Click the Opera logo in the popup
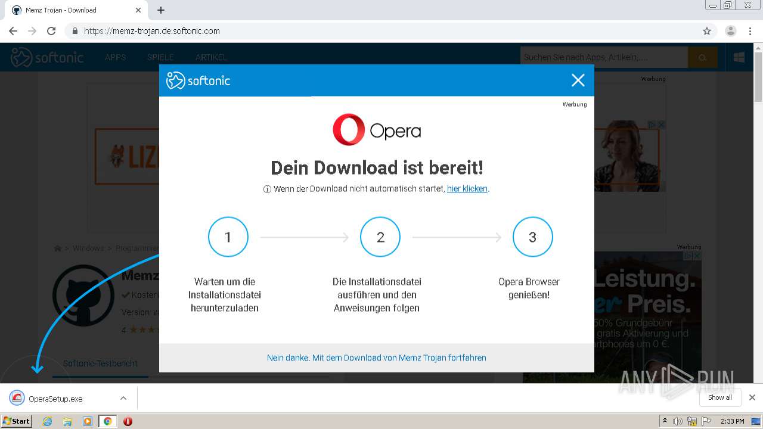Viewport: 763px width, 429px height. tap(377, 130)
